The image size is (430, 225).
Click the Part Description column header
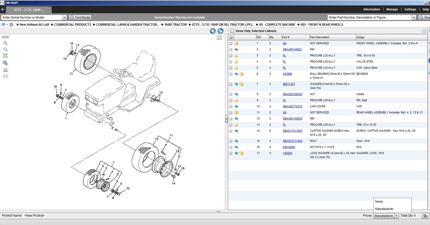pyautogui.click(x=320, y=37)
